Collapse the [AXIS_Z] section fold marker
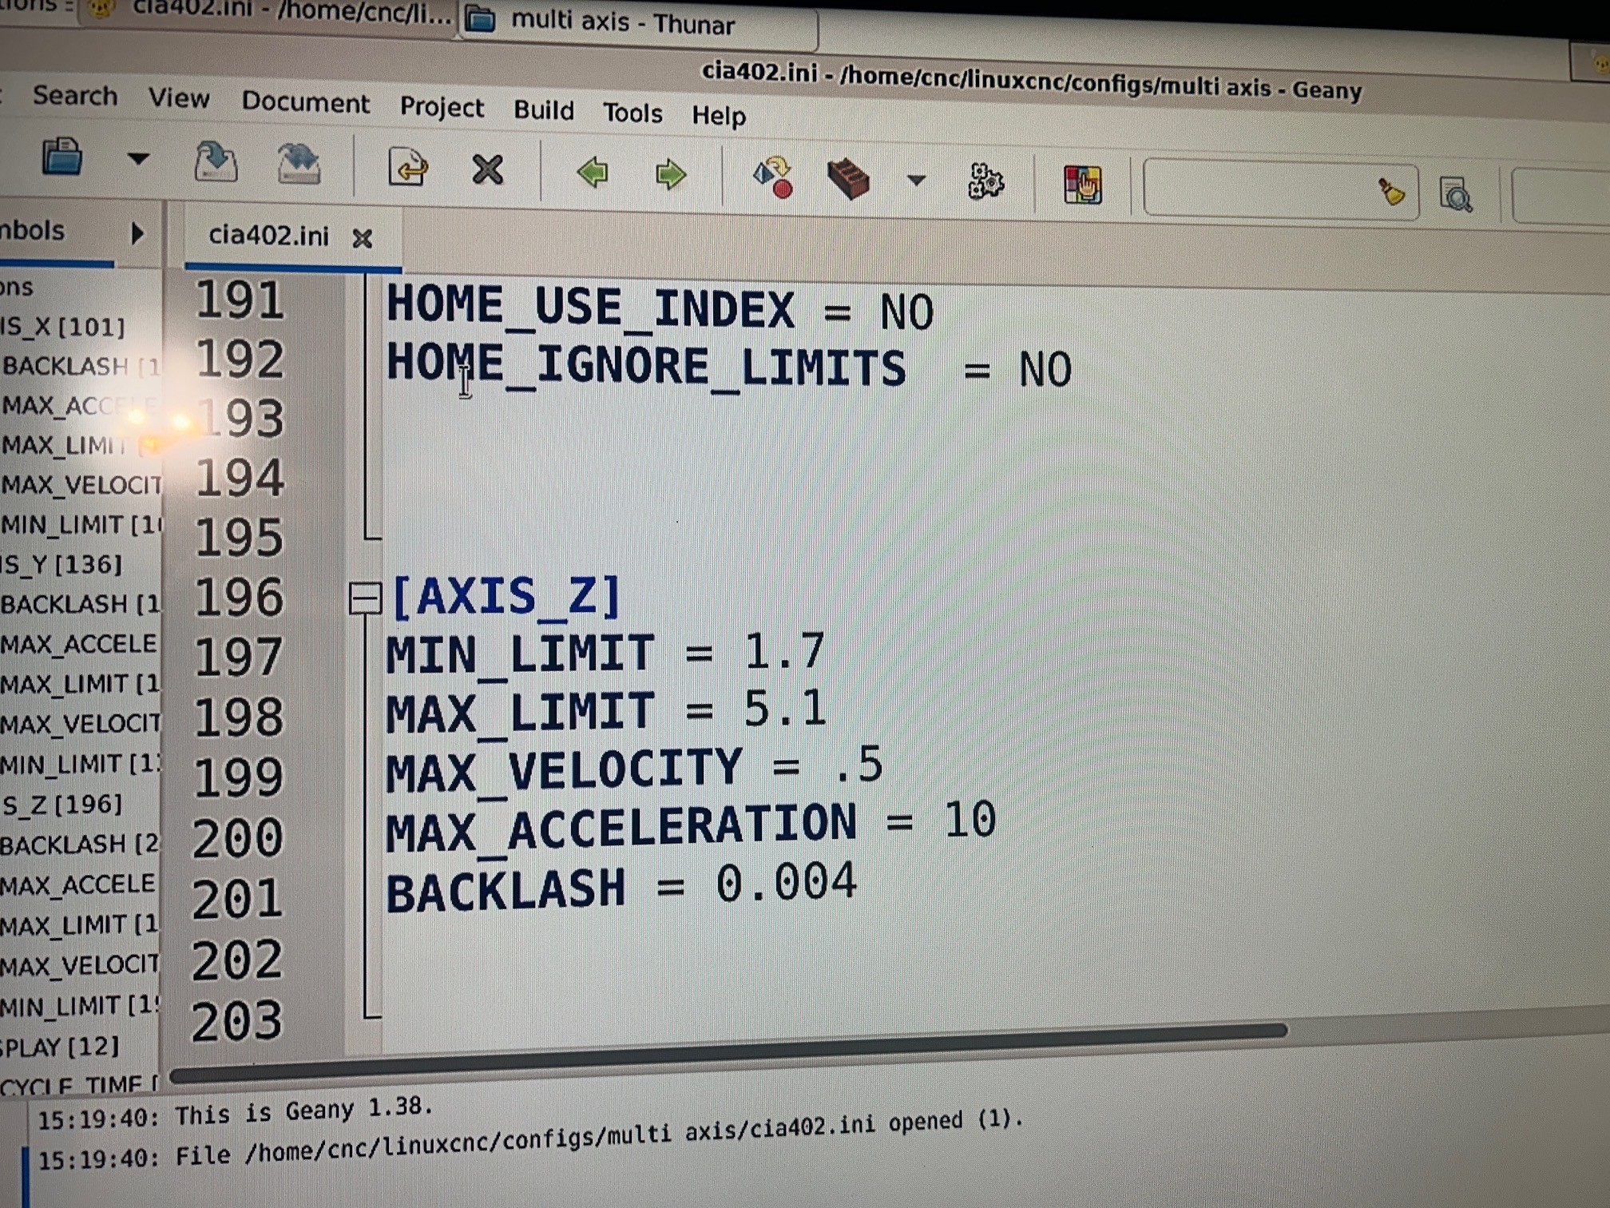The image size is (1610, 1208). [365, 598]
